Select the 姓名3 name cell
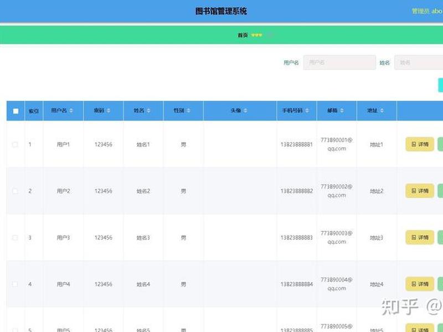The image size is (443, 332). tap(143, 238)
